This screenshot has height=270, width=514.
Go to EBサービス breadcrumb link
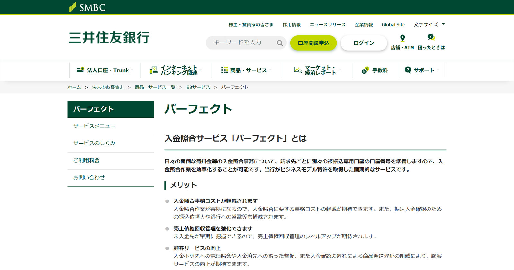198,87
